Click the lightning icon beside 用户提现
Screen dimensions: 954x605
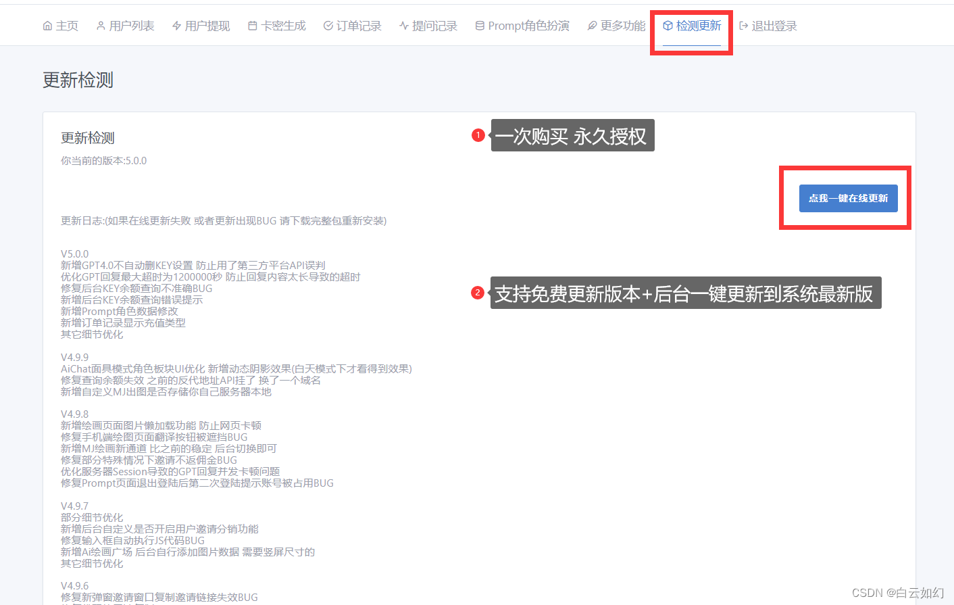tap(176, 26)
